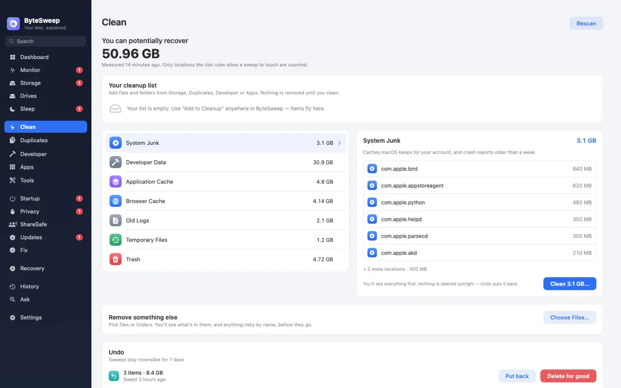Open History clock icon in sidebar
The height and width of the screenshot is (388, 621).
[x=13, y=286]
